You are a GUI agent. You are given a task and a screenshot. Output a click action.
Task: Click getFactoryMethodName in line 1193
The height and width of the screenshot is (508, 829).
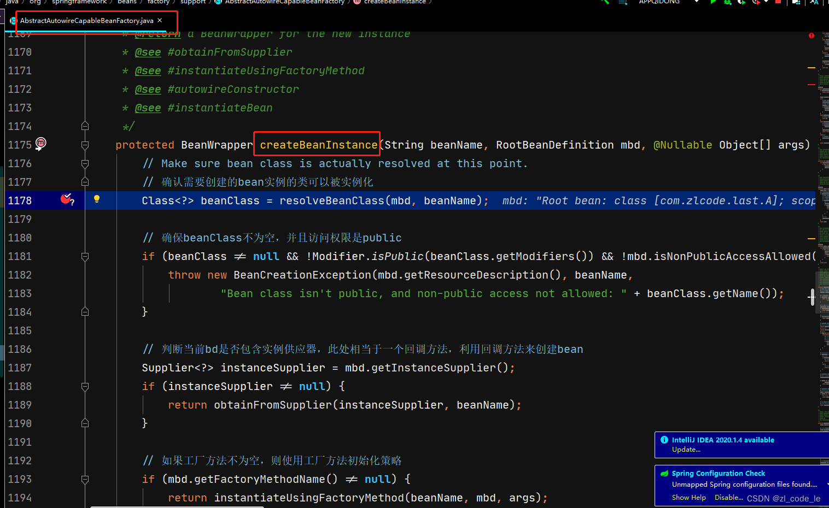[x=260, y=479]
